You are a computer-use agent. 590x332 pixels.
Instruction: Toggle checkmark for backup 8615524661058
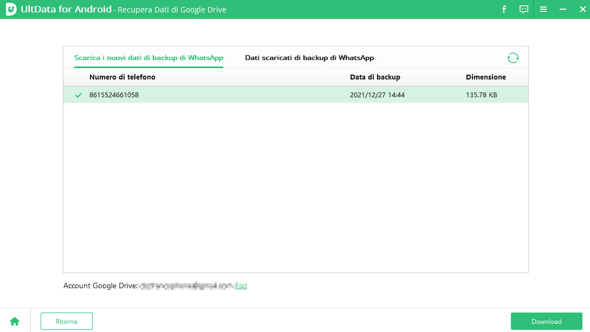pos(78,95)
